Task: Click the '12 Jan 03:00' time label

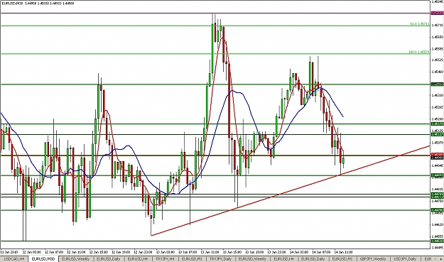Action: [x=32, y=252]
